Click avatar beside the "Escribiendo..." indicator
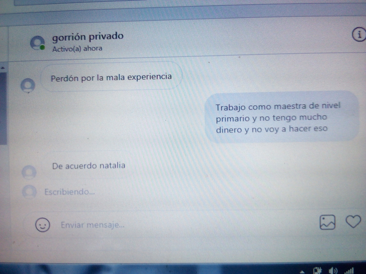Image resolution: width=366 pixels, height=274 pixels. tap(29, 192)
